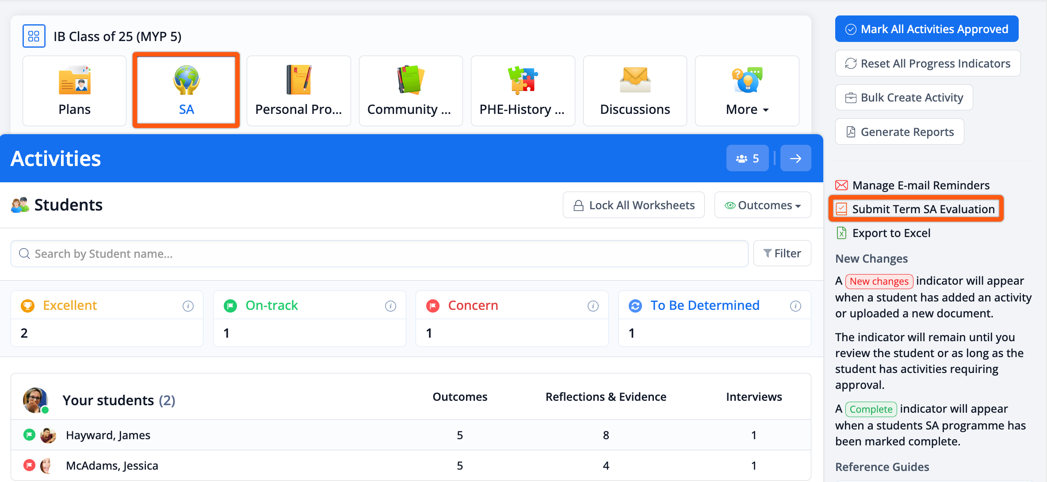Click info icon on Excellent card
The image size is (1047, 482).
(x=188, y=306)
